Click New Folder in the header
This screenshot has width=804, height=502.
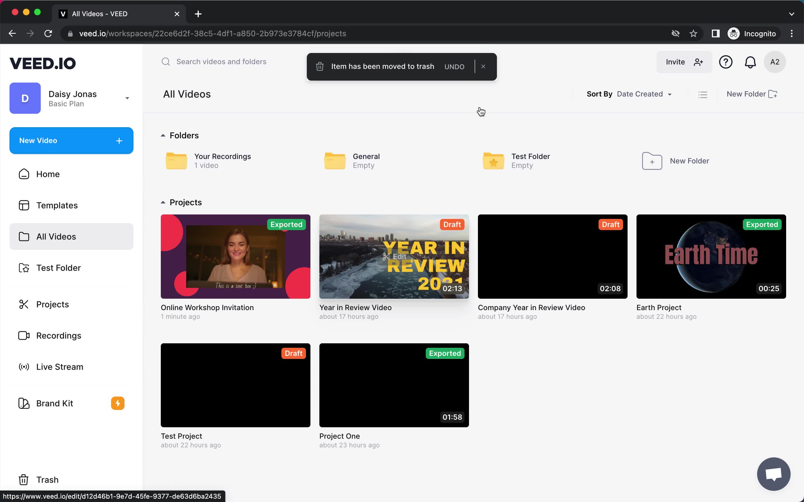click(x=752, y=94)
